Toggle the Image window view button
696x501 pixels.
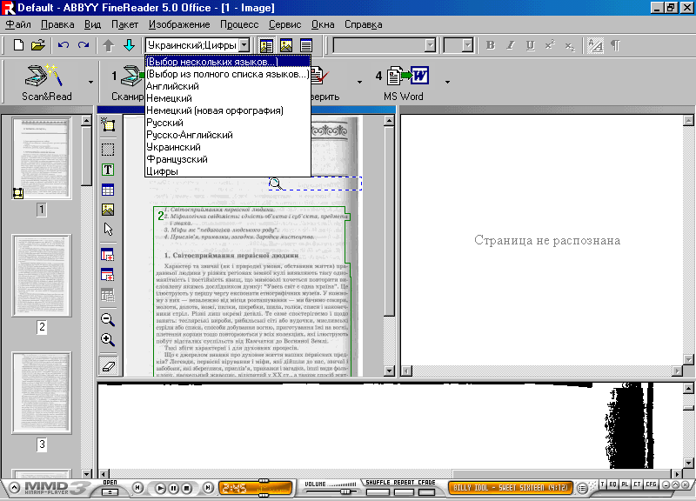pyautogui.click(x=266, y=45)
